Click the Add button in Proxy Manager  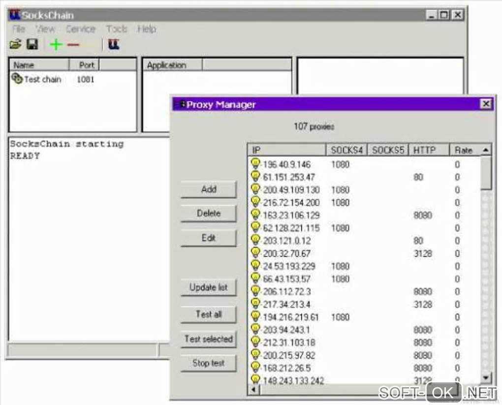(209, 189)
